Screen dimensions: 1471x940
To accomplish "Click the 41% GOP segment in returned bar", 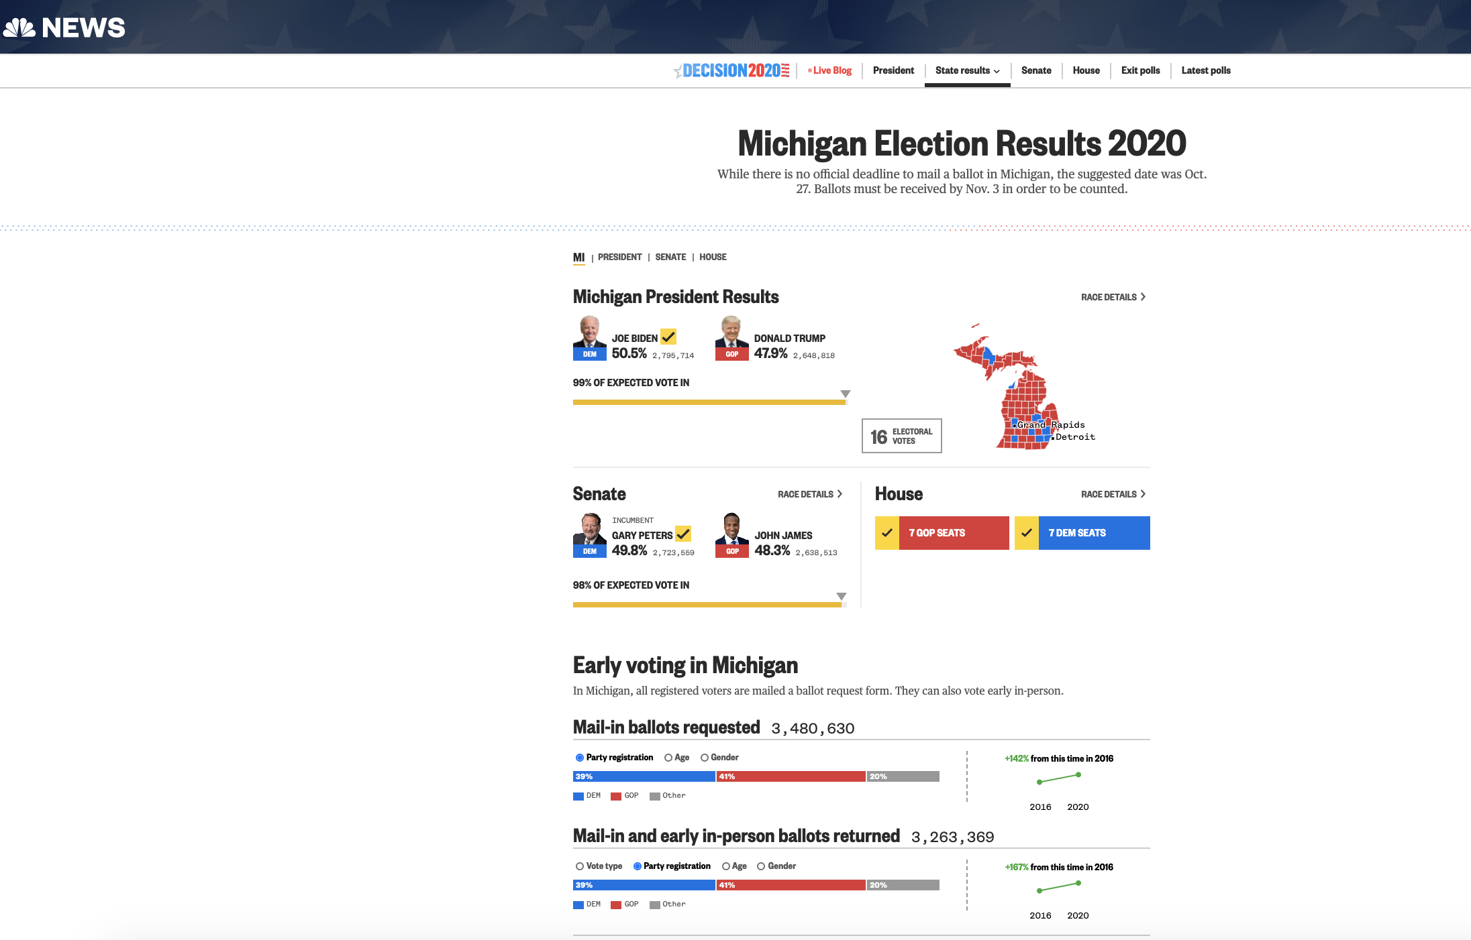I will click(791, 885).
